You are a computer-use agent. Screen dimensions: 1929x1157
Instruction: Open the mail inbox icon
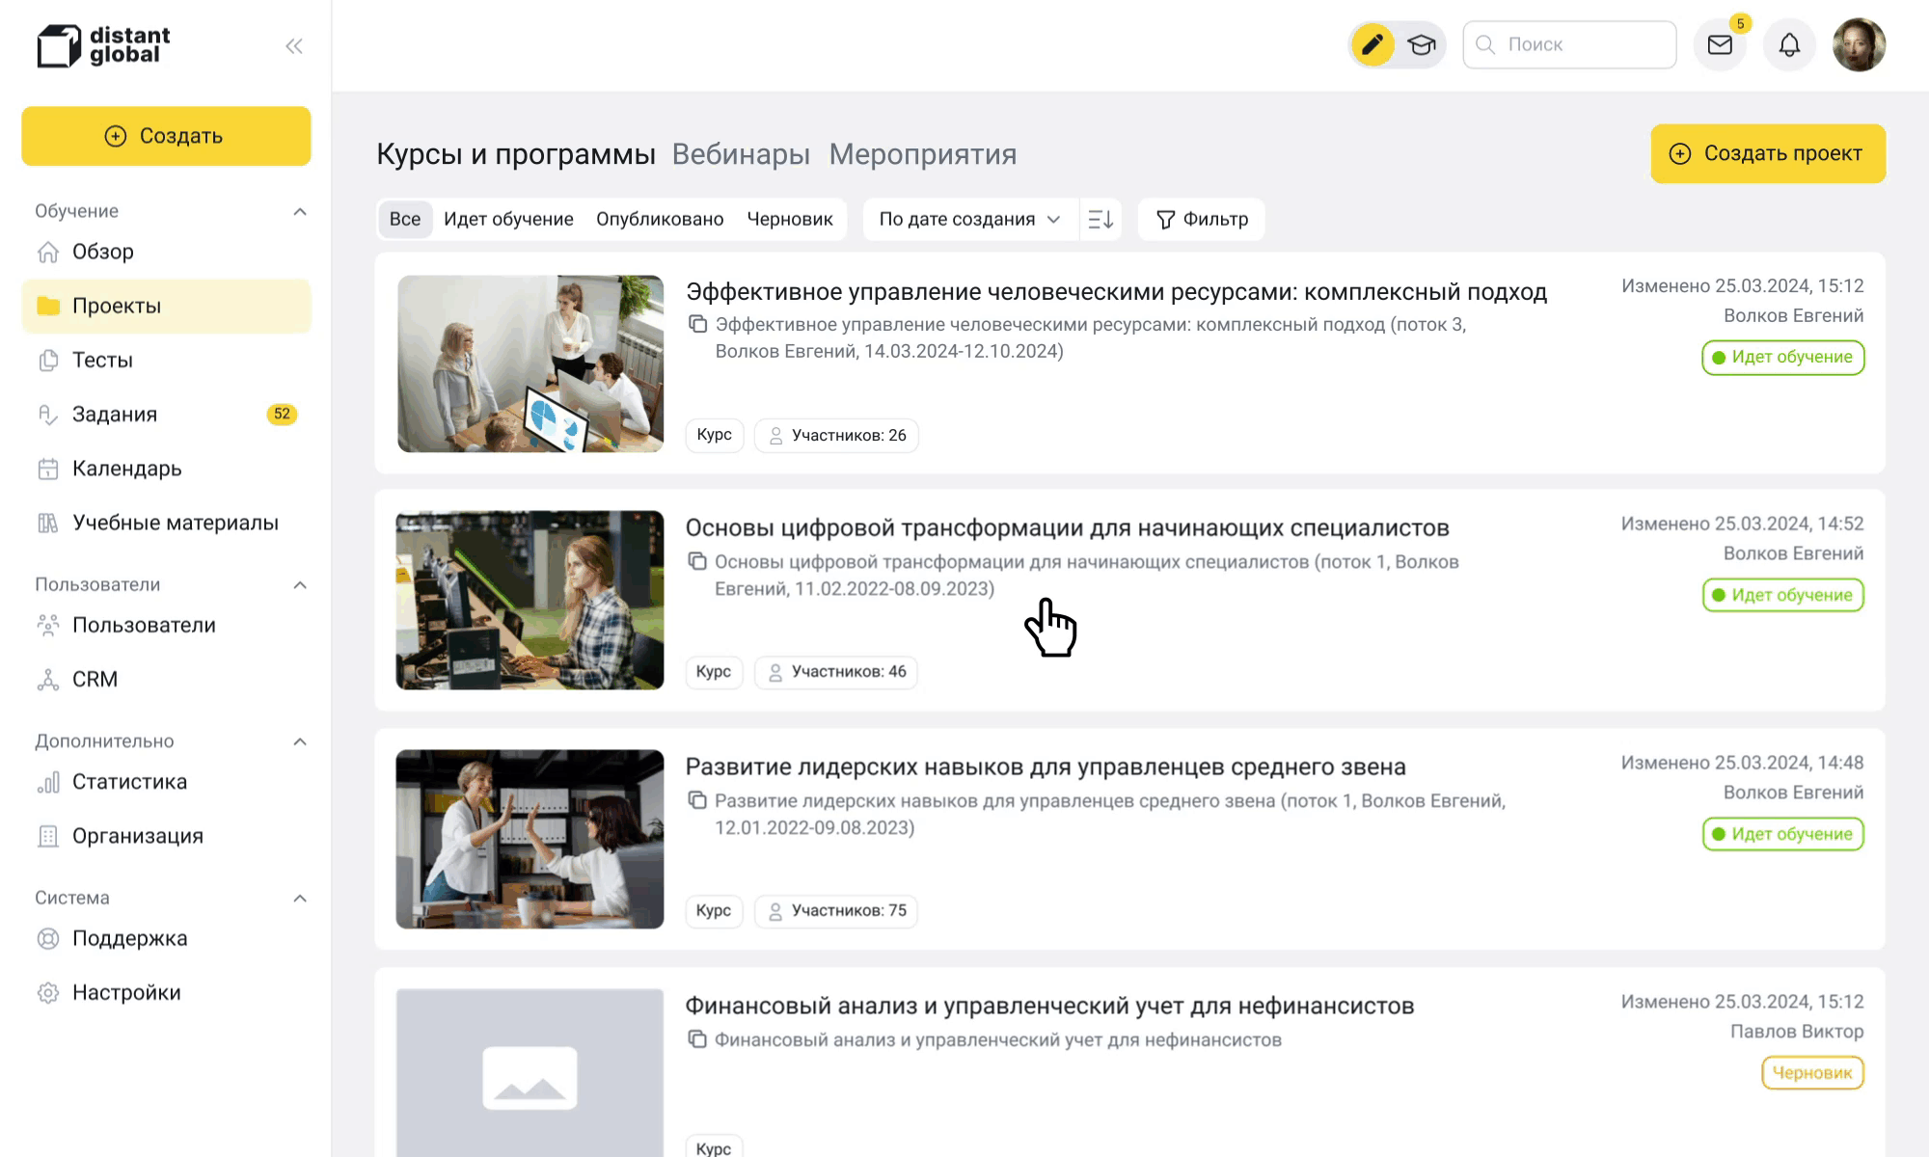[x=1720, y=45]
